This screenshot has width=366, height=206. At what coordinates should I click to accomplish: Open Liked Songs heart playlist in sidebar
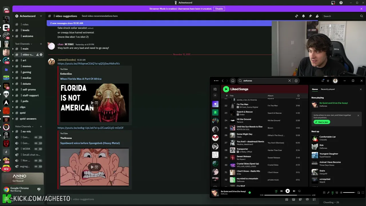[x=215, y=104]
